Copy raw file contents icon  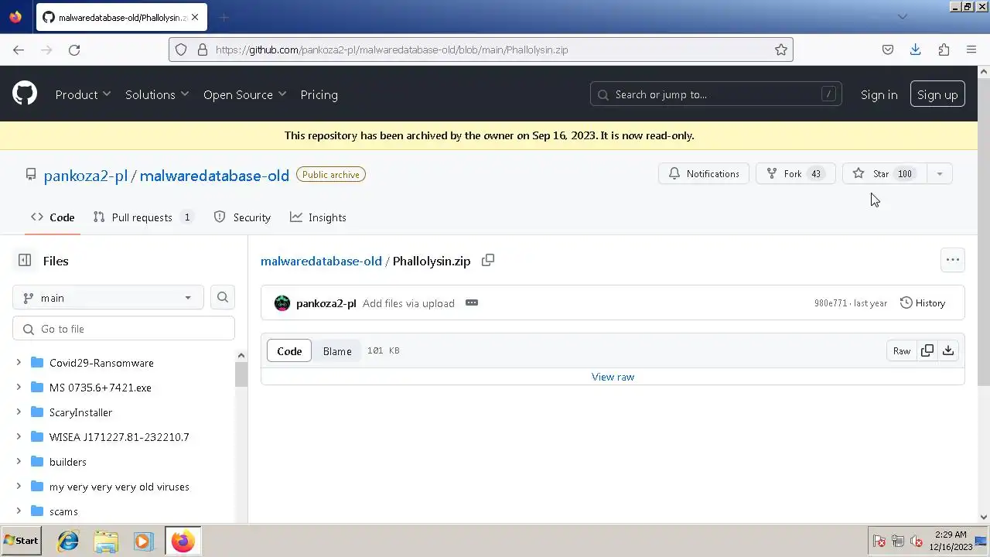927,350
